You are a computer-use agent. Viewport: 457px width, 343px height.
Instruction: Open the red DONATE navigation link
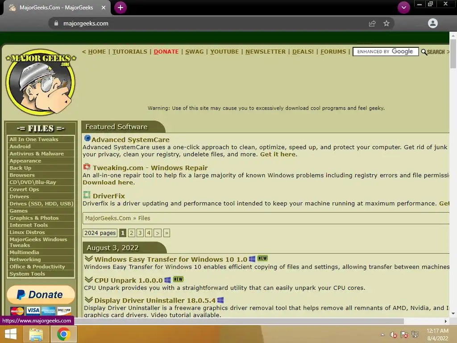[166, 52]
